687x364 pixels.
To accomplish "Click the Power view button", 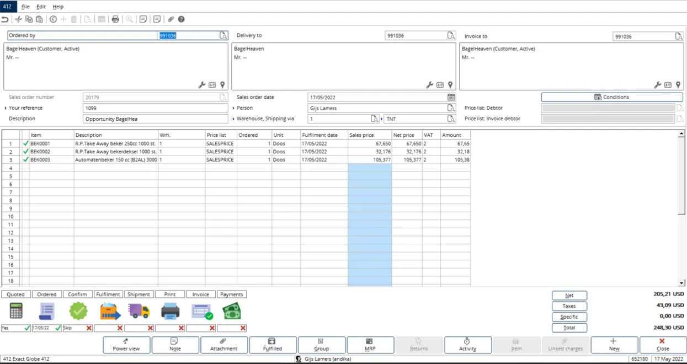I will click(x=126, y=345).
